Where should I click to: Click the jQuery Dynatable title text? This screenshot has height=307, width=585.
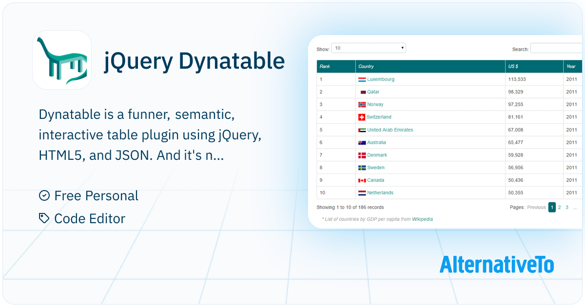pyautogui.click(x=195, y=61)
